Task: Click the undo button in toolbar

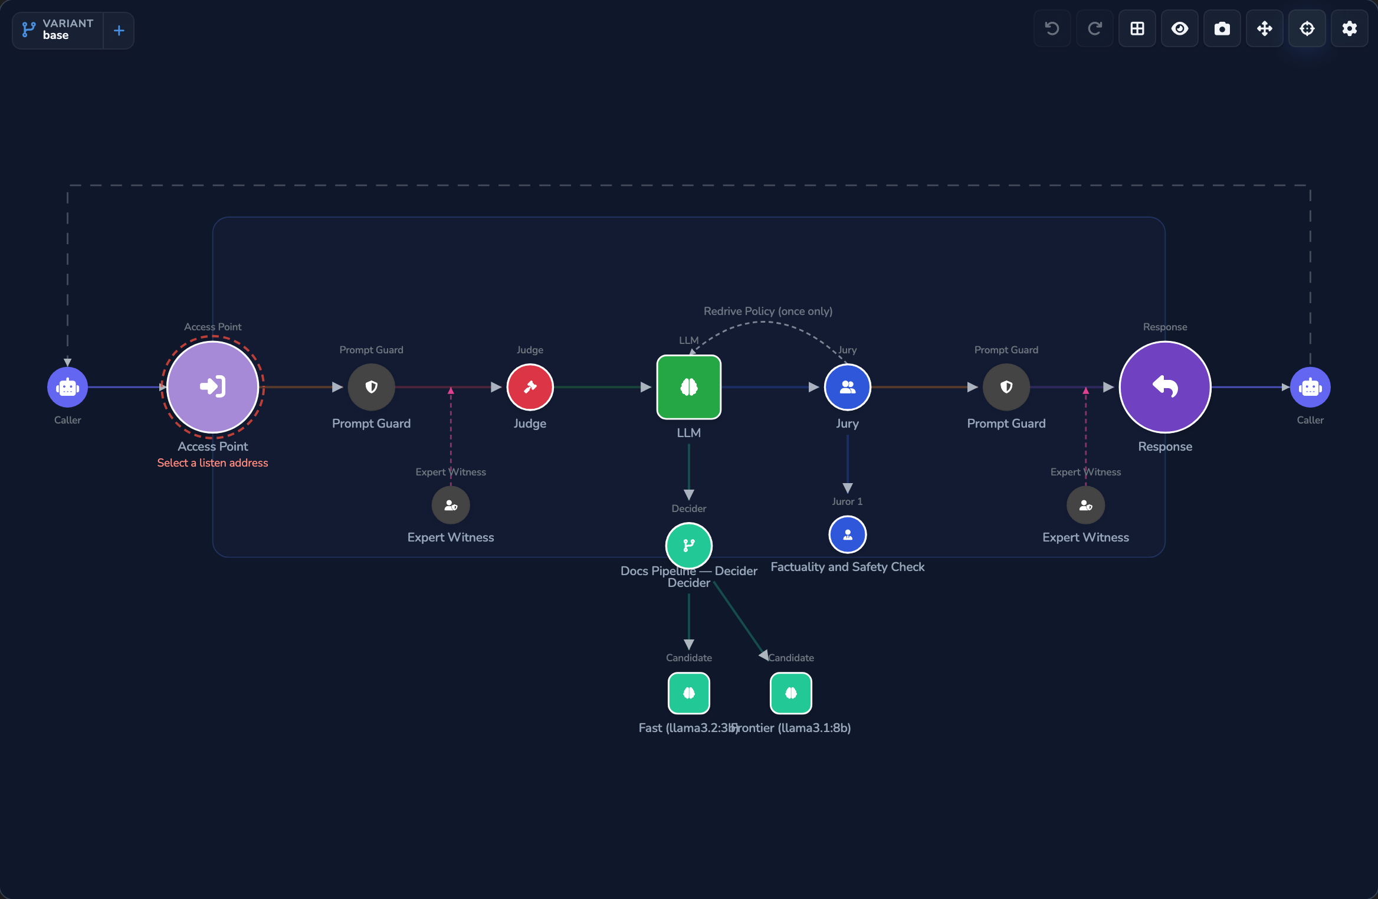Action: tap(1052, 28)
